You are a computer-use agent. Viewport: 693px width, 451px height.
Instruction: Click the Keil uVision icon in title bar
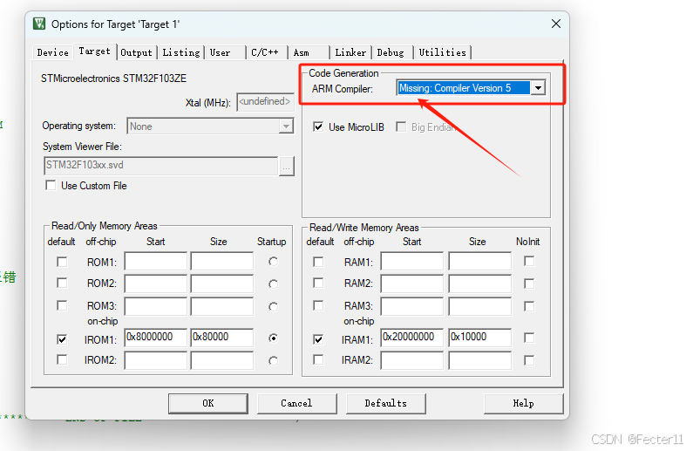(x=39, y=24)
